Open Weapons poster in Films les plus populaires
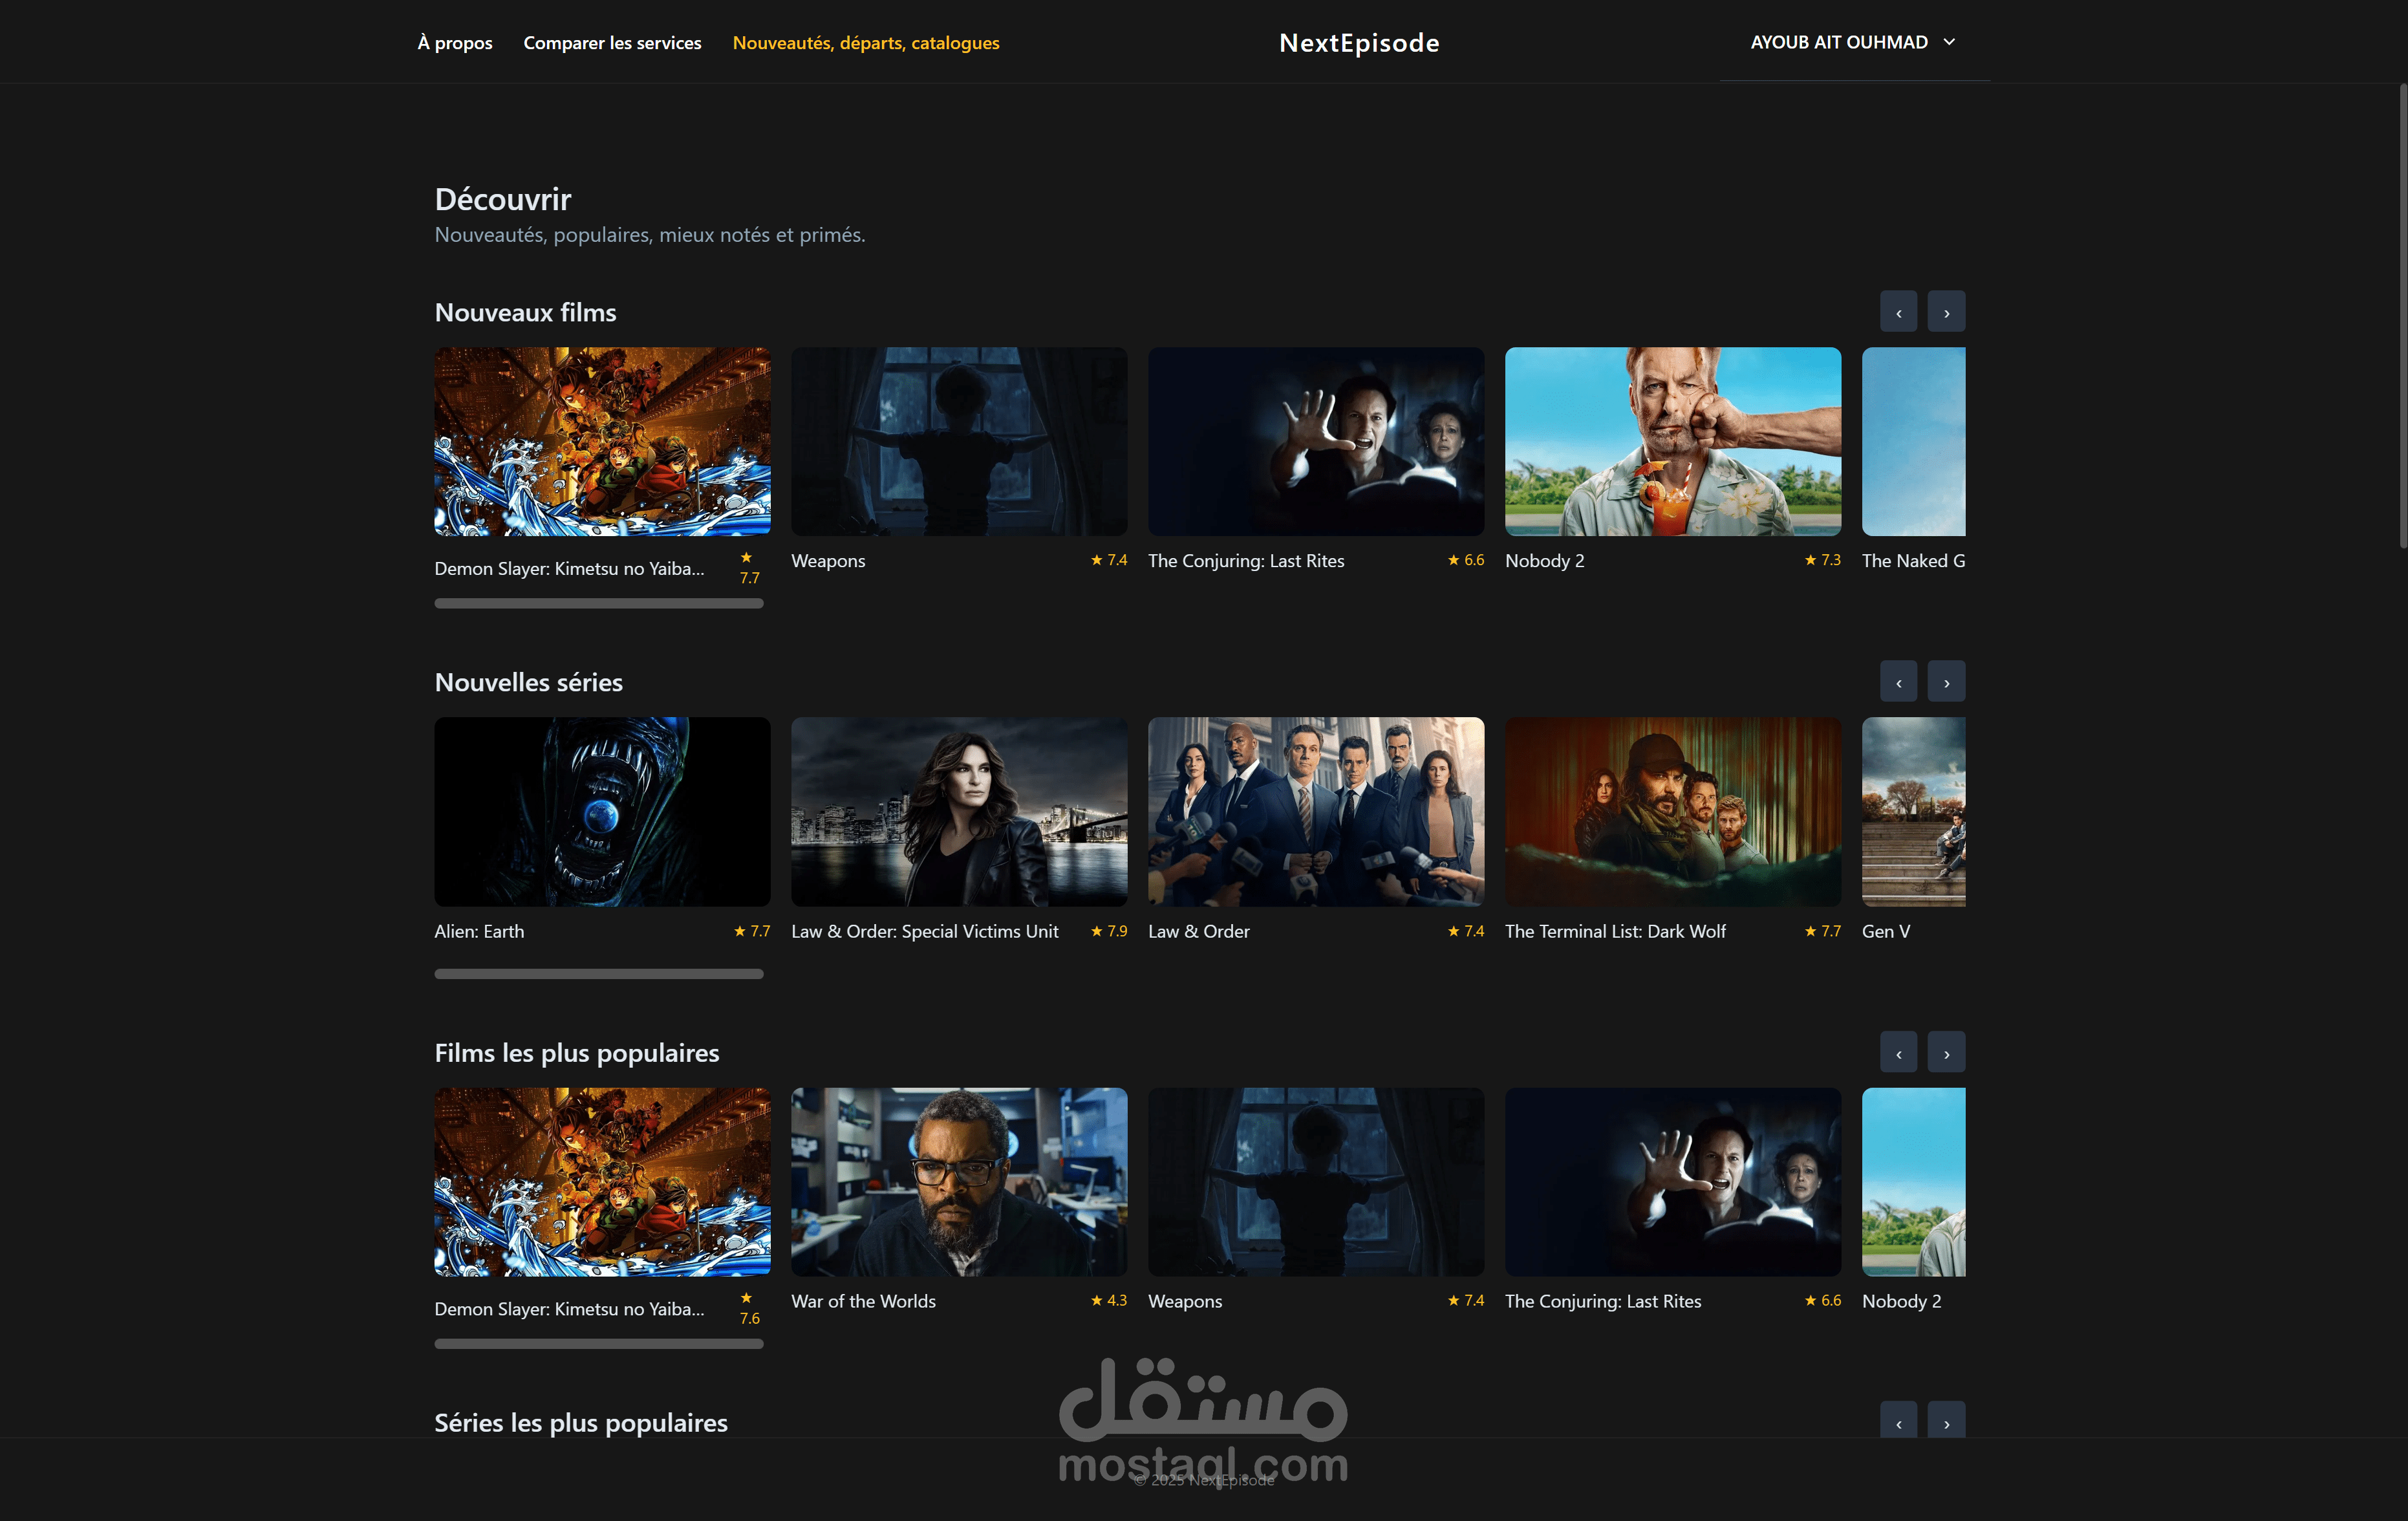 coord(1316,1182)
